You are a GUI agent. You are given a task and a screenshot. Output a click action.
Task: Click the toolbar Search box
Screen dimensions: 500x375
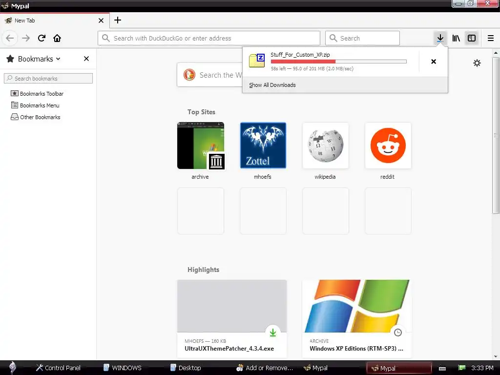[x=362, y=38]
